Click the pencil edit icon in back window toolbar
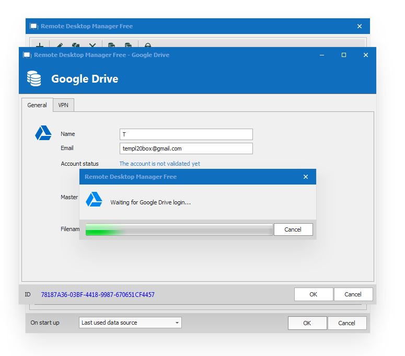405x356 pixels. click(60, 45)
